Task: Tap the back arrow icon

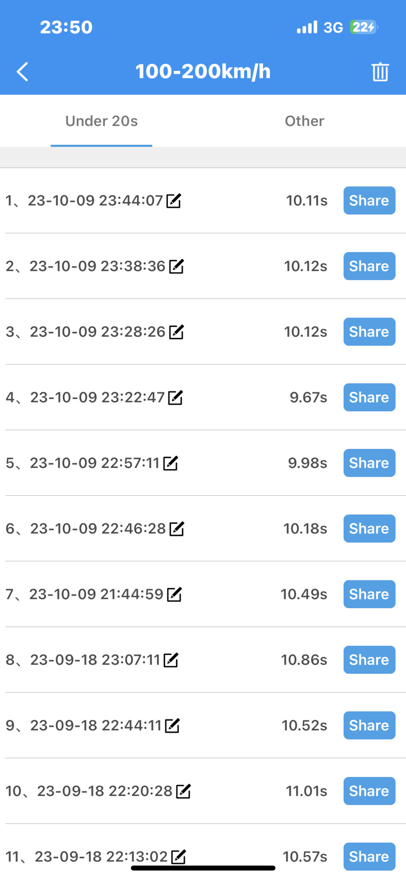Action: (x=22, y=72)
